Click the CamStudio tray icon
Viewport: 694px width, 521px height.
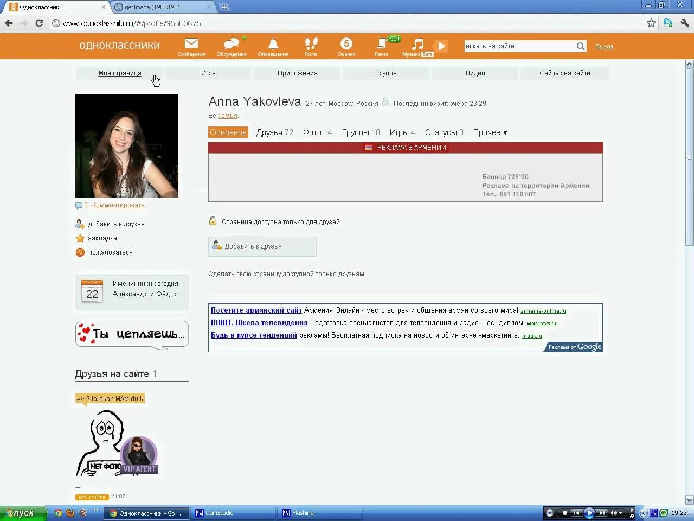(654, 513)
